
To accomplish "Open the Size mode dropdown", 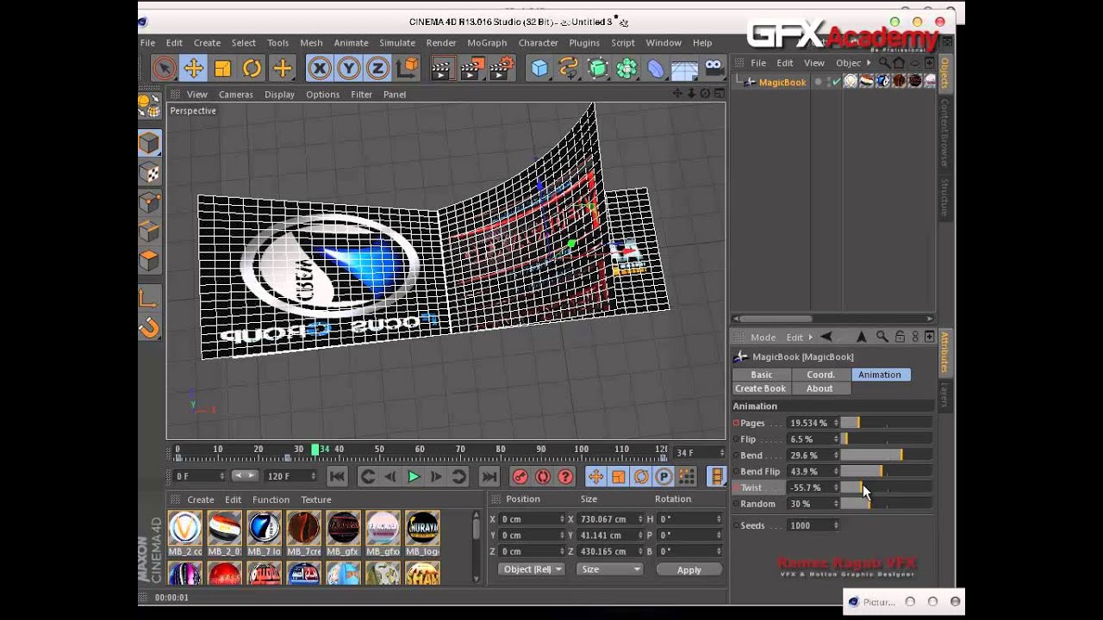I will (610, 569).
